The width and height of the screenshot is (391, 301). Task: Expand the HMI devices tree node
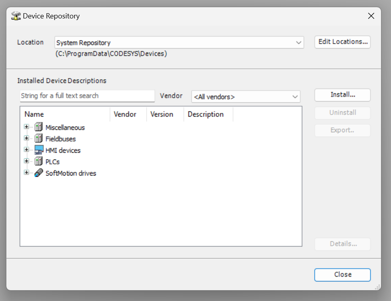click(26, 149)
